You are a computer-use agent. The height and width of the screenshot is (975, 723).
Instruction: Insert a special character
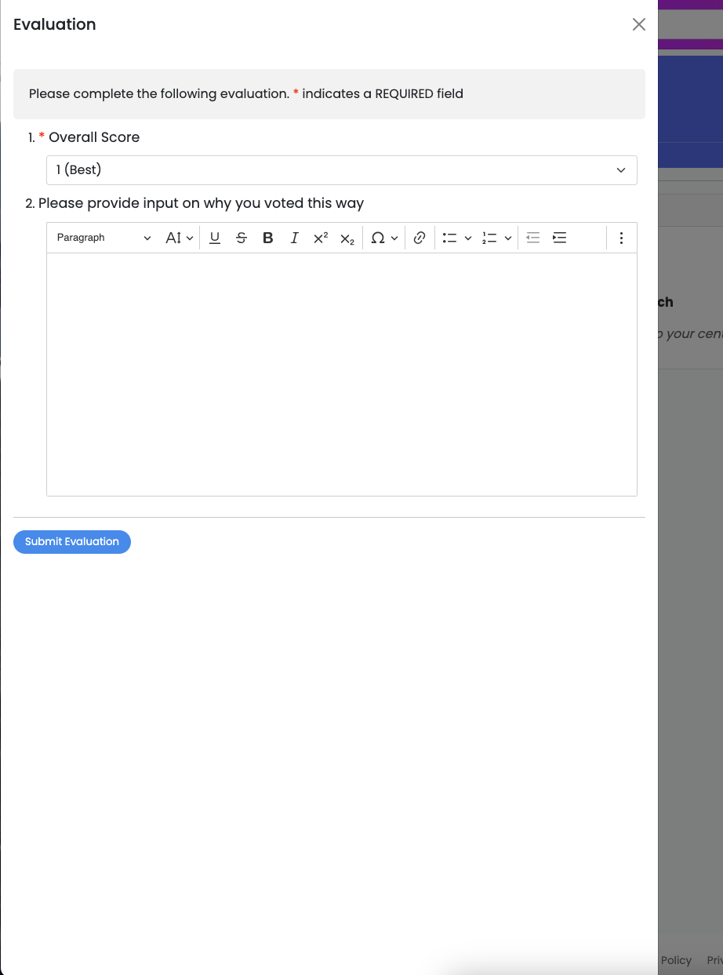(x=378, y=238)
